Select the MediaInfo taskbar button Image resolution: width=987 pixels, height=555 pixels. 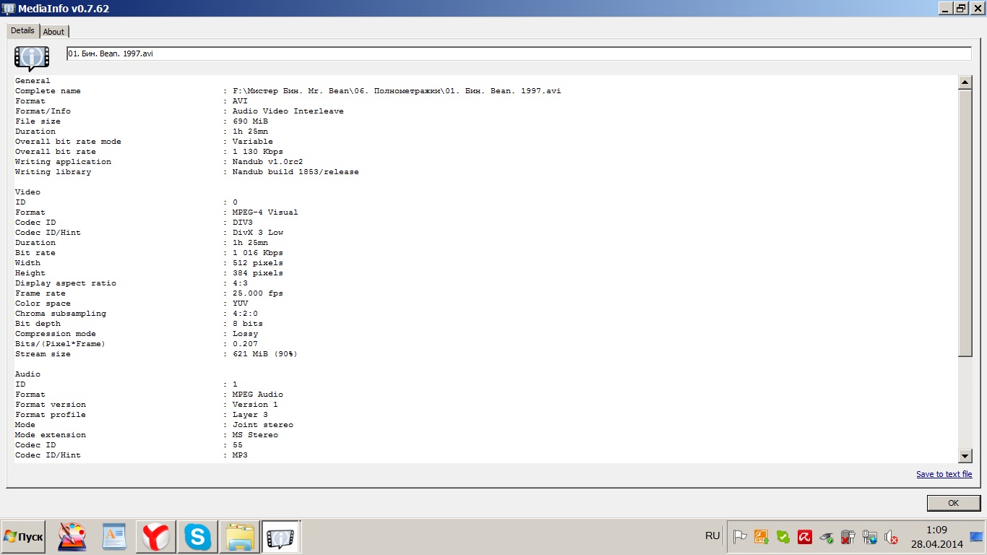tap(281, 537)
